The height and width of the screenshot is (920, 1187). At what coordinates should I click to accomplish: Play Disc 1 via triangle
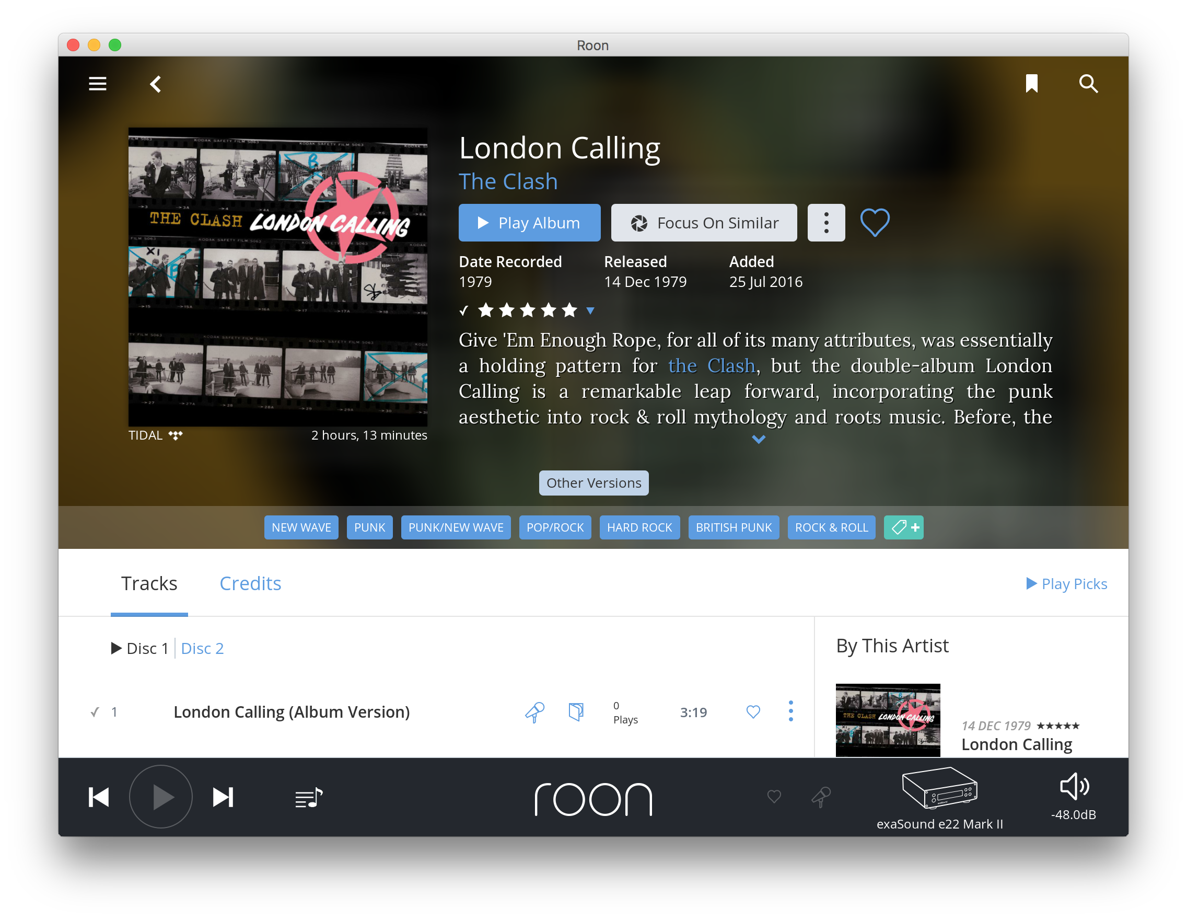[116, 648]
